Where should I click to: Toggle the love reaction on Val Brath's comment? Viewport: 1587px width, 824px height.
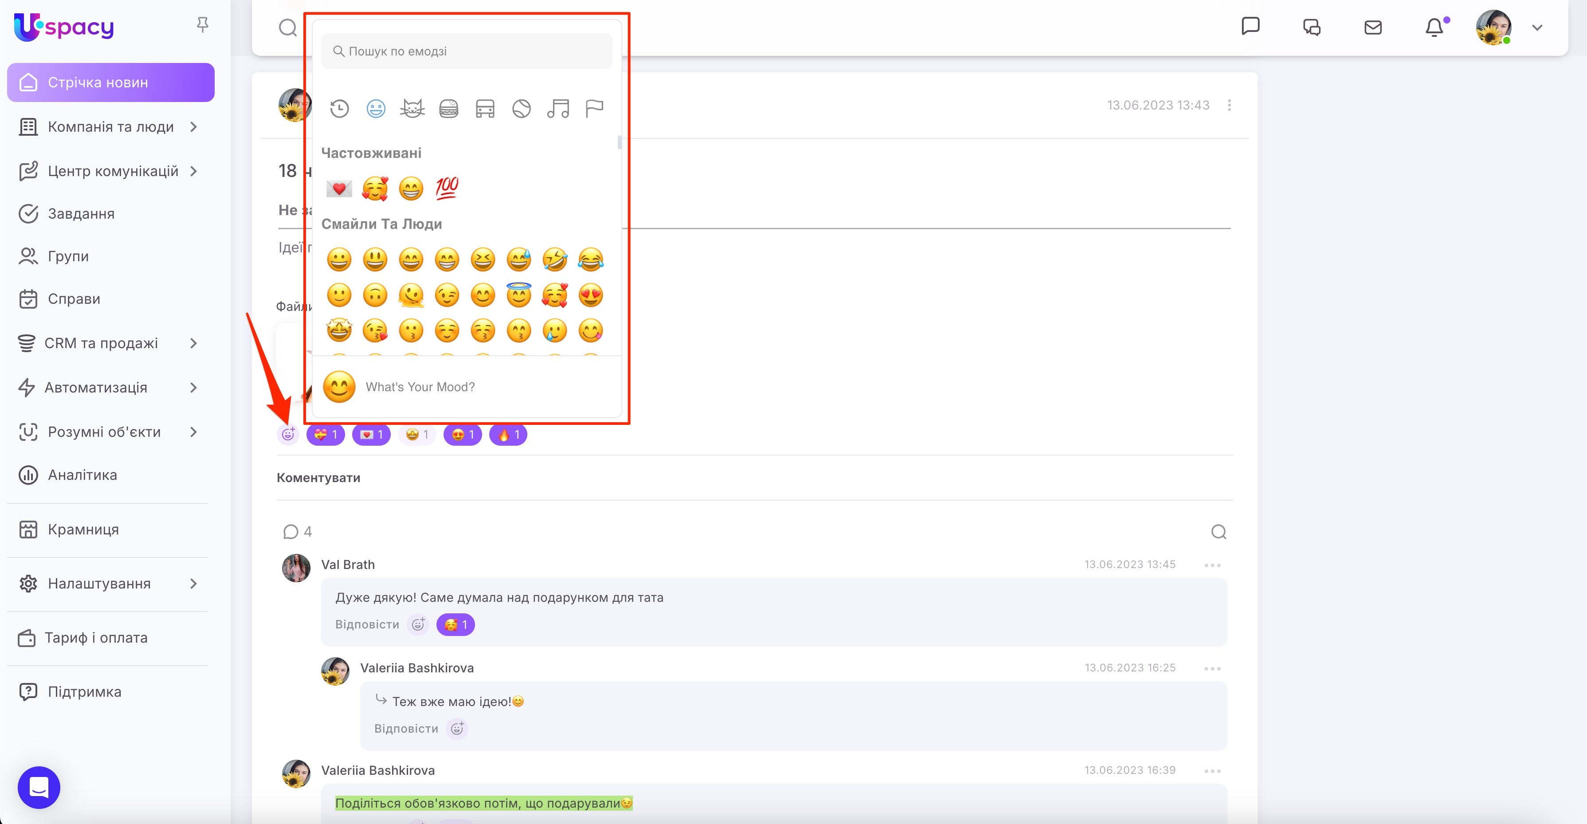pos(455,624)
